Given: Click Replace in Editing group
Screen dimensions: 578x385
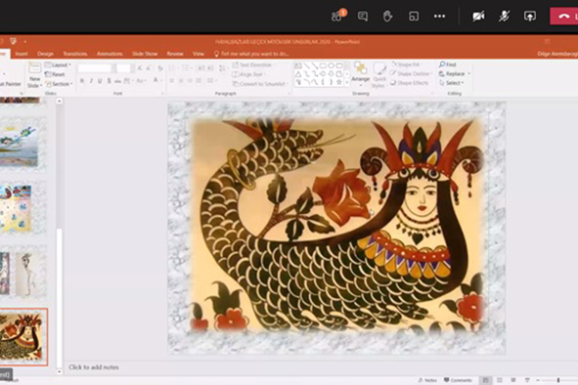Looking at the screenshot, I should (455, 73).
